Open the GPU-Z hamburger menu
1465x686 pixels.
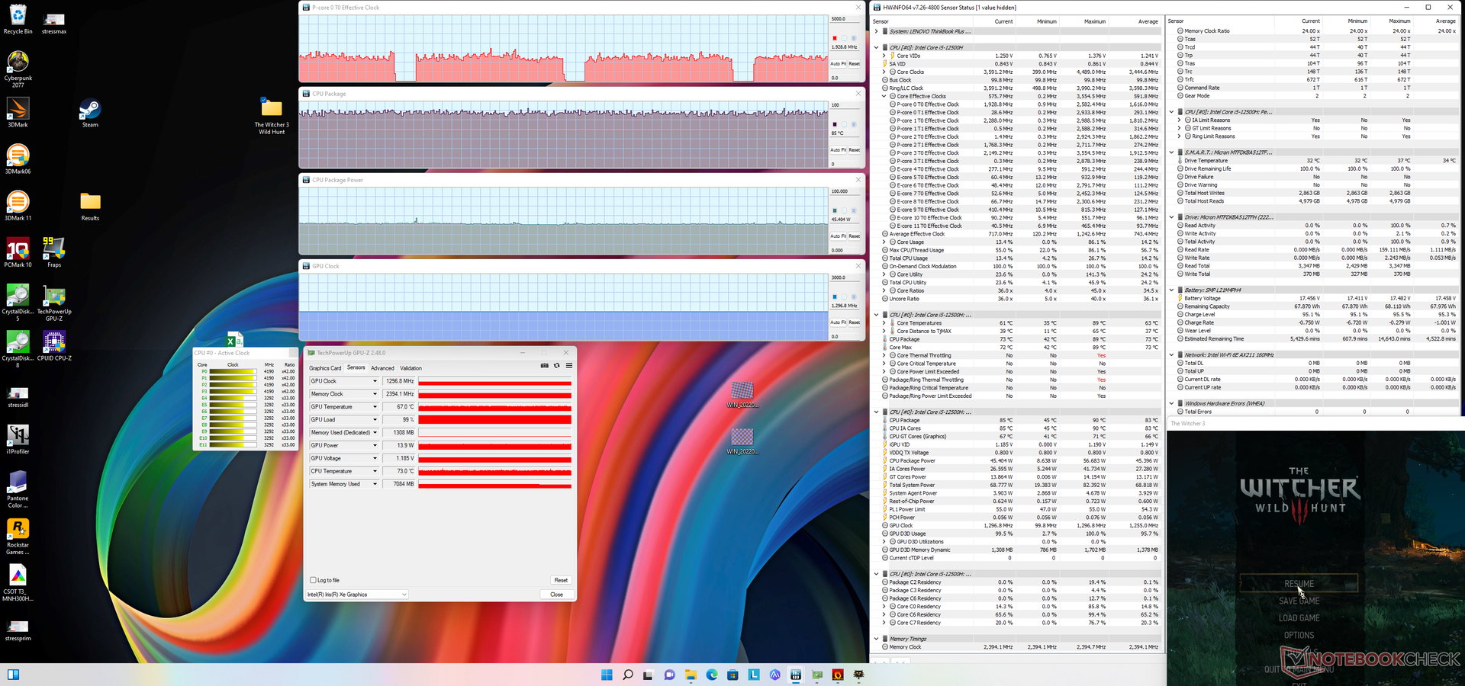[x=568, y=366]
